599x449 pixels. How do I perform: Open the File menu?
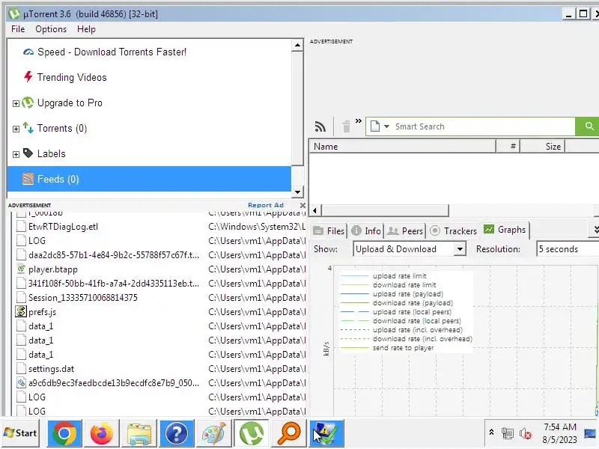tap(18, 29)
